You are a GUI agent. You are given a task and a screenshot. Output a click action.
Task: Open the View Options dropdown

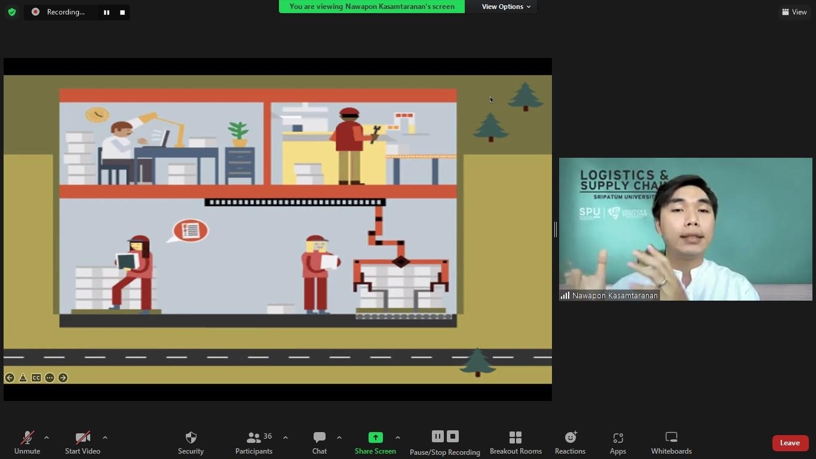click(x=506, y=7)
